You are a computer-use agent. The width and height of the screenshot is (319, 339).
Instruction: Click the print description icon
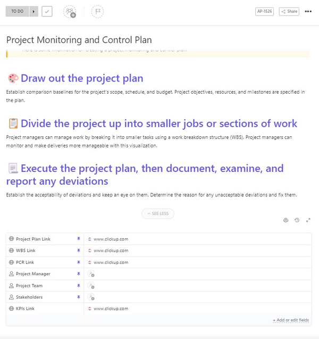tap(286, 220)
